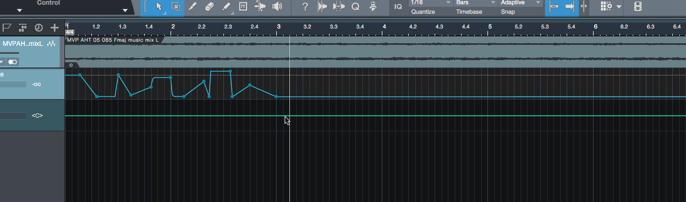Open the Bars Timebase dropdown
Image resolution: width=686 pixels, height=202 pixels.
pyautogui.click(x=475, y=3)
